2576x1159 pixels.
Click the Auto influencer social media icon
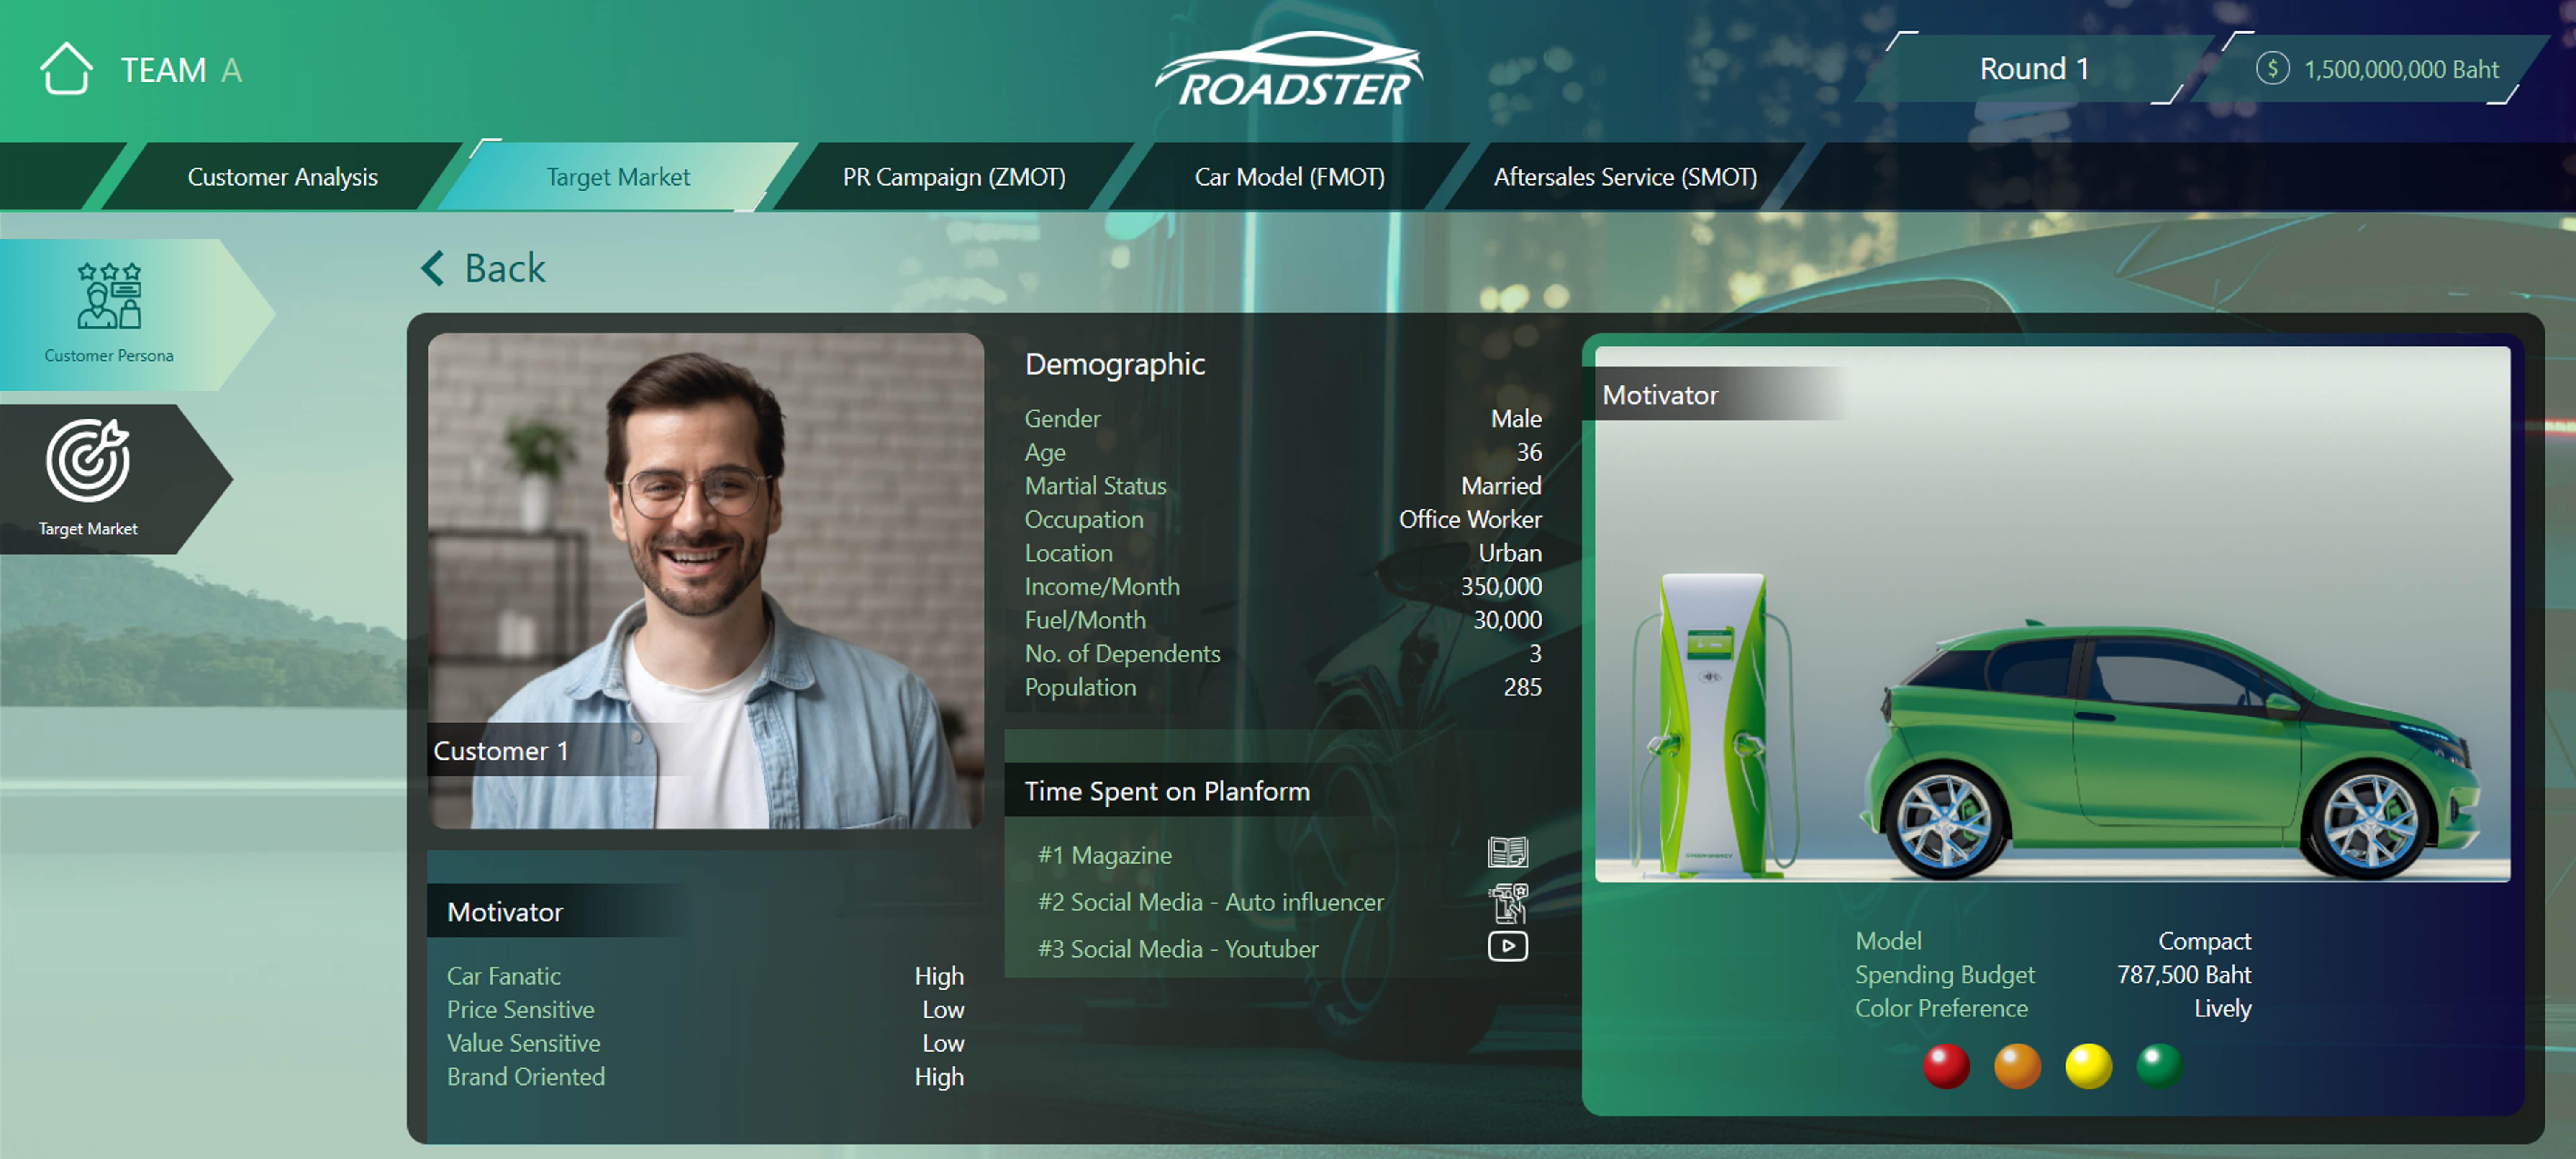[x=1507, y=902]
